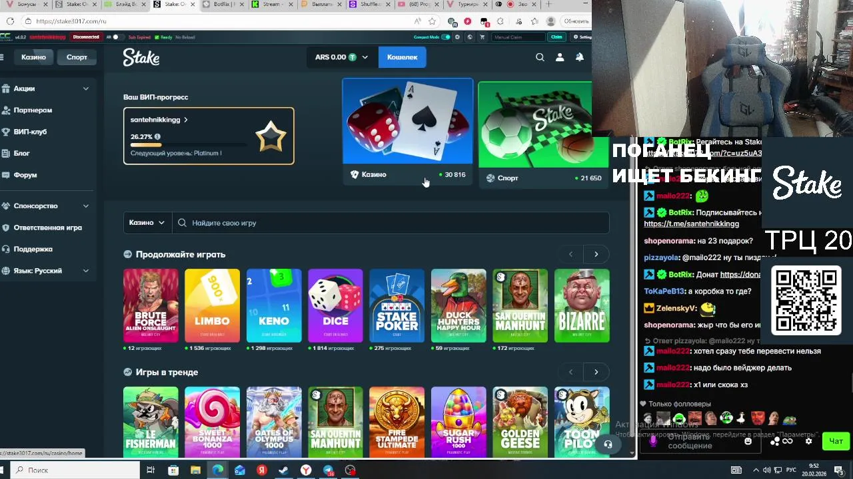Click the Manual Claim input field
853x479 pixels.
coord(518,37)
